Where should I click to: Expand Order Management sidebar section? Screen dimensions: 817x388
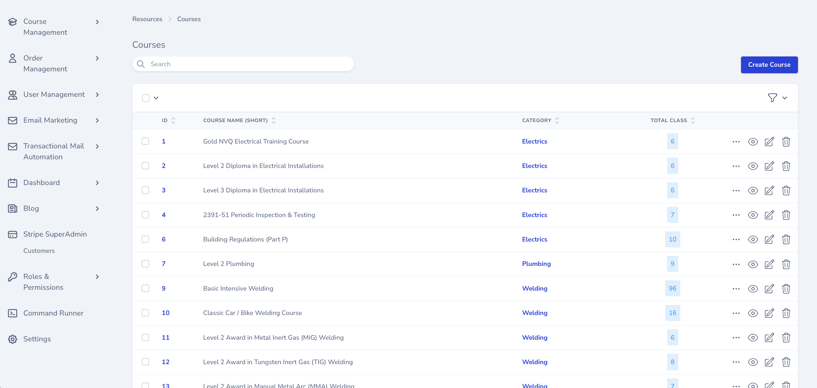pyautogui.click(x=97, y=58)
